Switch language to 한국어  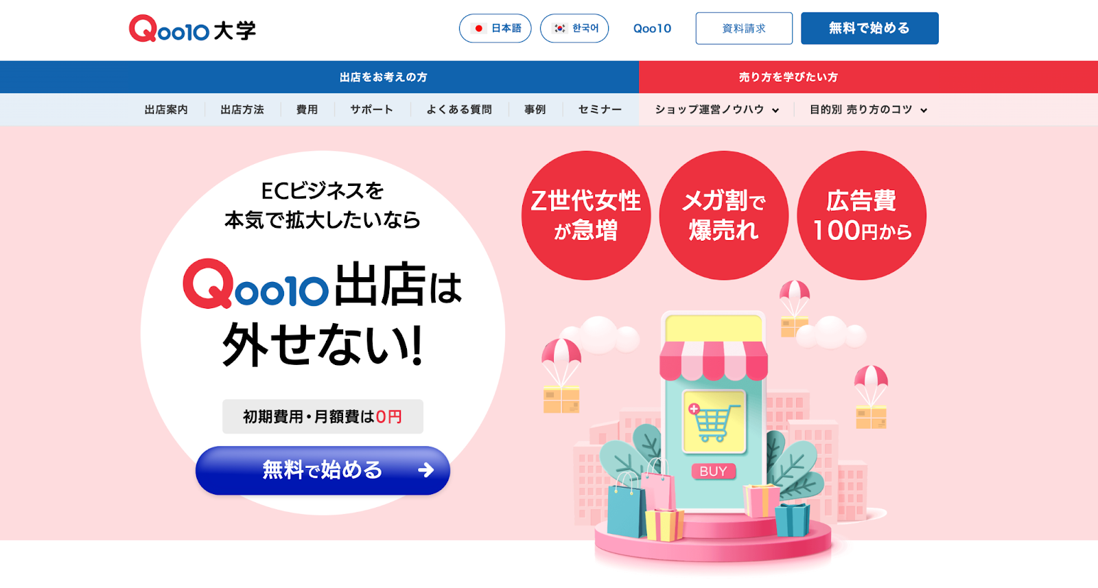click(574, 28)
